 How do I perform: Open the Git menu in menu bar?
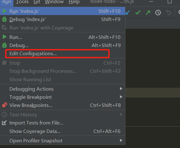tap(37, 2)
